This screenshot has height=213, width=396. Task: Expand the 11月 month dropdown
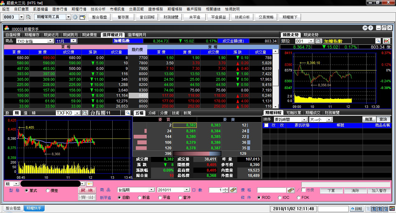tap(73, 41)
